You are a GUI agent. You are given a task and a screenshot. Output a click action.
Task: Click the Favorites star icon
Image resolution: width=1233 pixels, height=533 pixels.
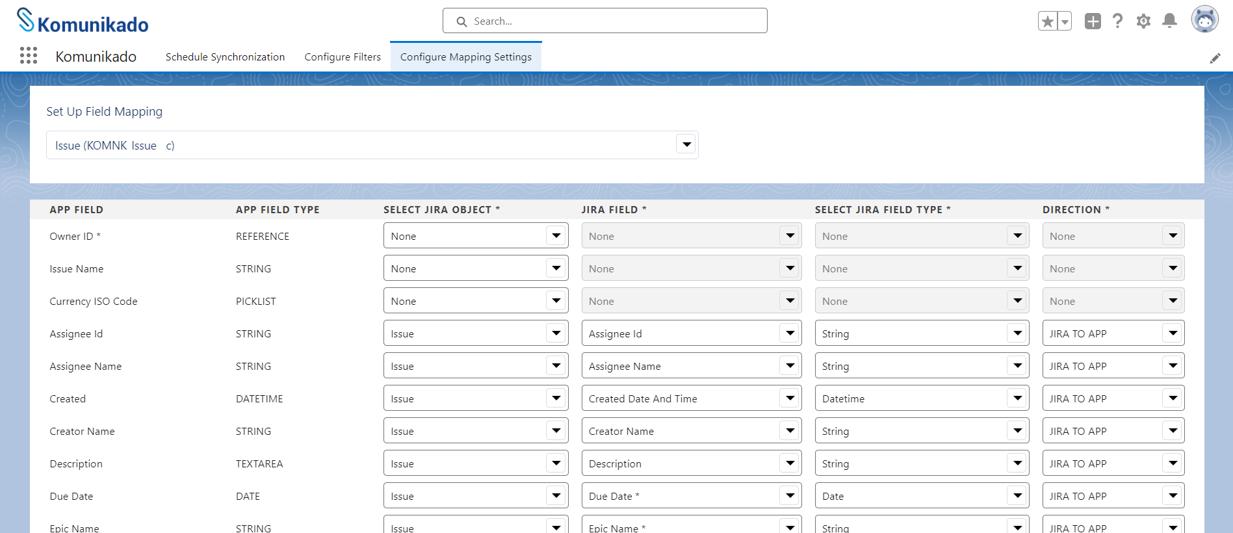[1047, 21]
